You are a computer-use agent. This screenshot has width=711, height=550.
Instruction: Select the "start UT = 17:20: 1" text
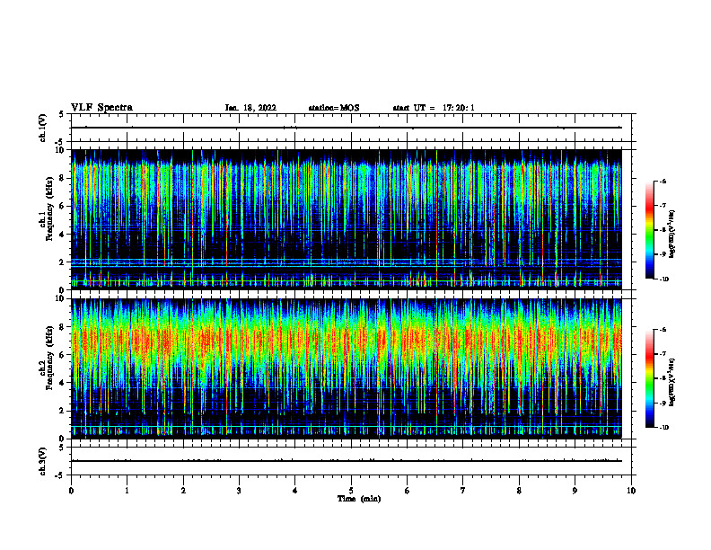coord(434,108)
